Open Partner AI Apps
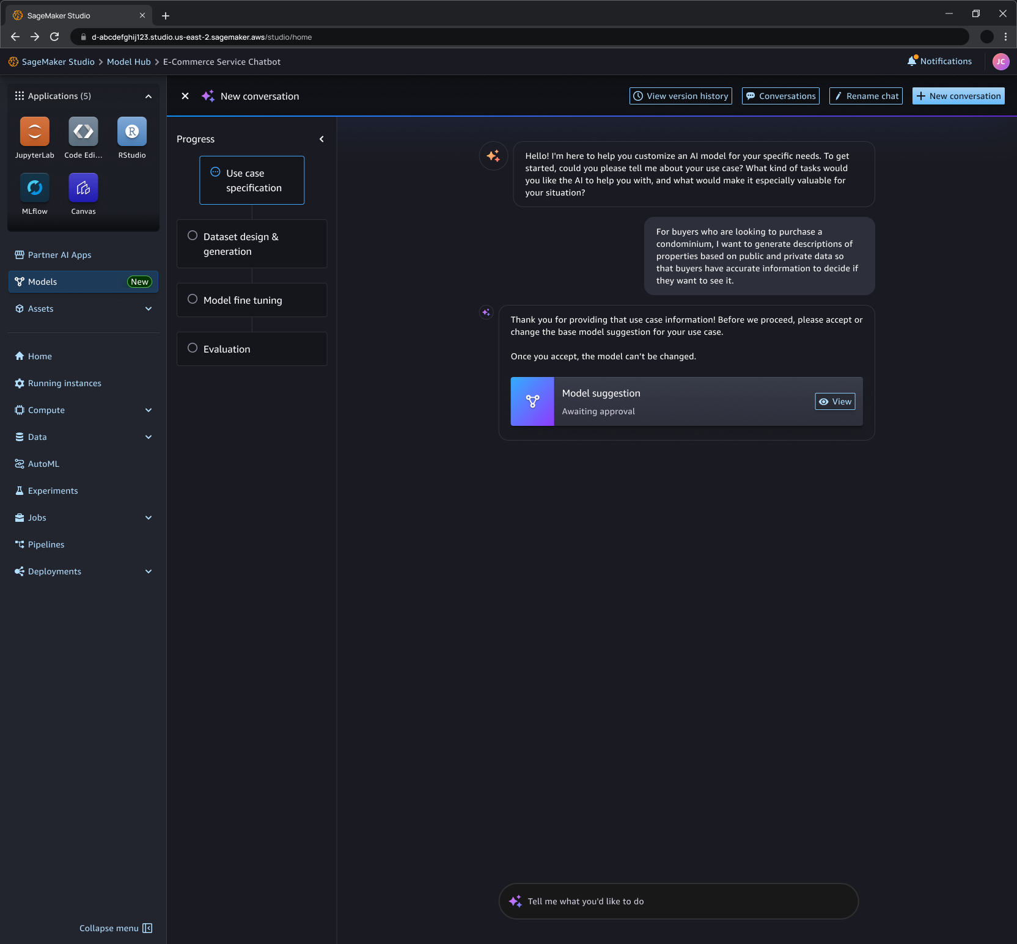 coord(59,255)
